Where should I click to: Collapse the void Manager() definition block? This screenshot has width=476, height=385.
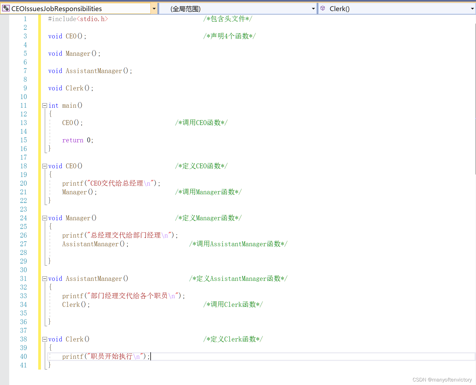(45, 218)
